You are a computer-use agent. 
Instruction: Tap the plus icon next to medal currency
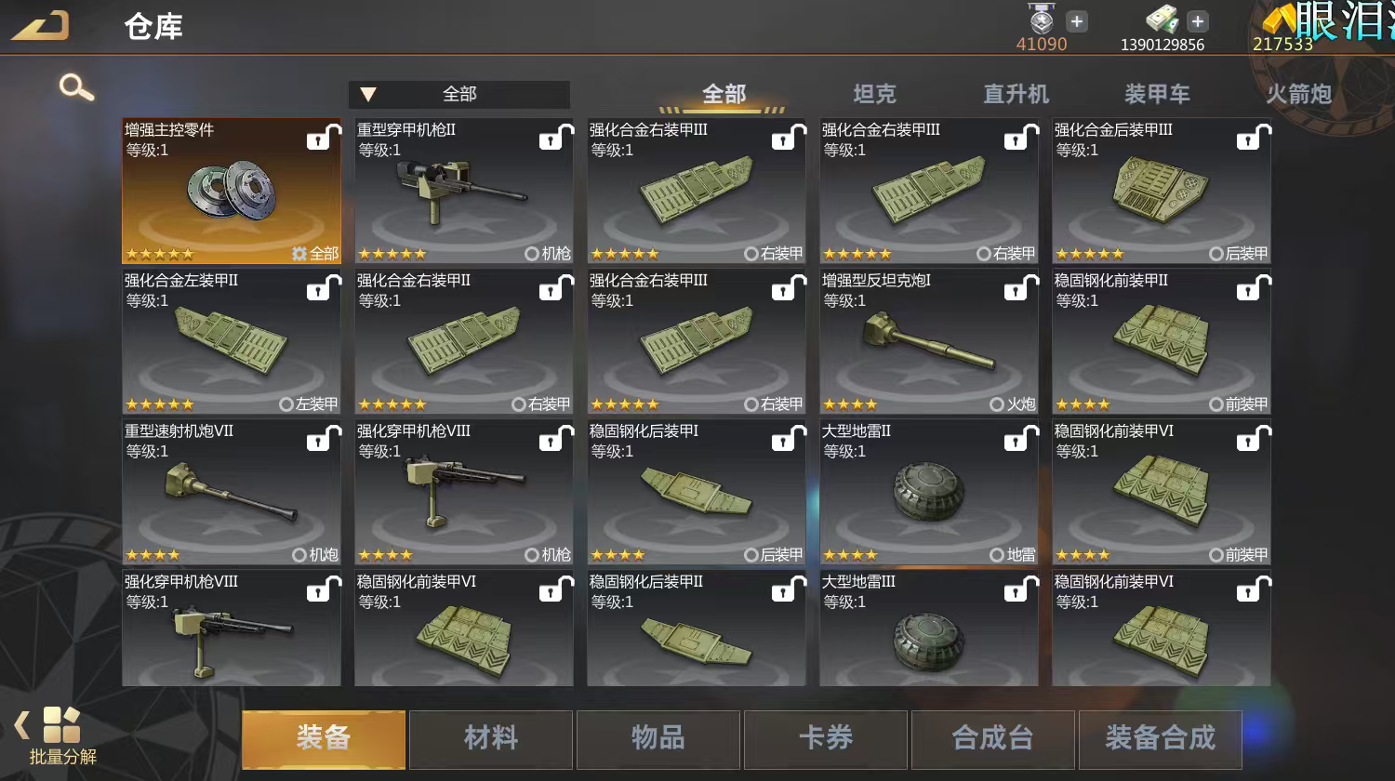point(1077,21)
